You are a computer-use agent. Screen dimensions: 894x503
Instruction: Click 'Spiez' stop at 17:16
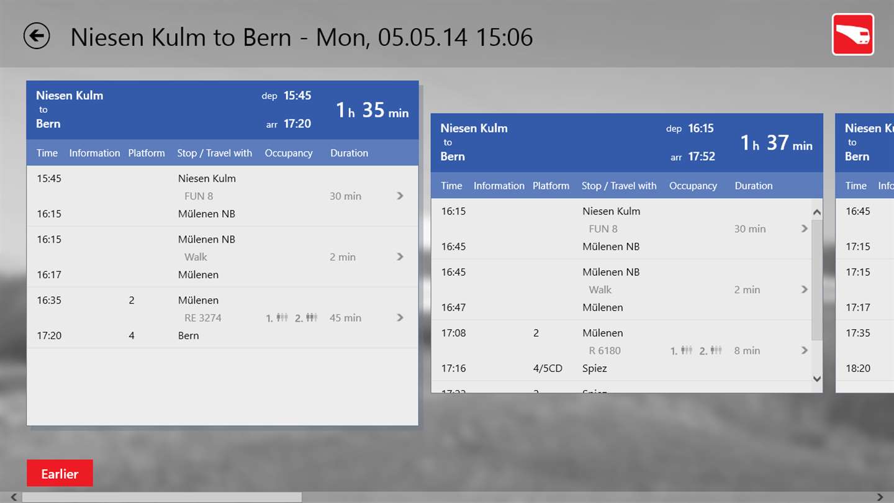[x=594, y=368]
